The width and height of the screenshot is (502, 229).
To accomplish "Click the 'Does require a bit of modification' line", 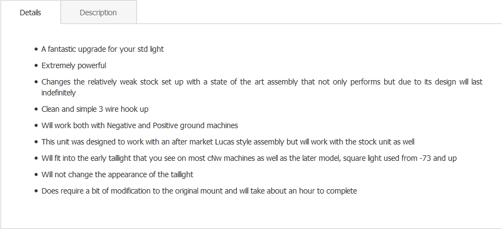I will [x=199, y=191].
